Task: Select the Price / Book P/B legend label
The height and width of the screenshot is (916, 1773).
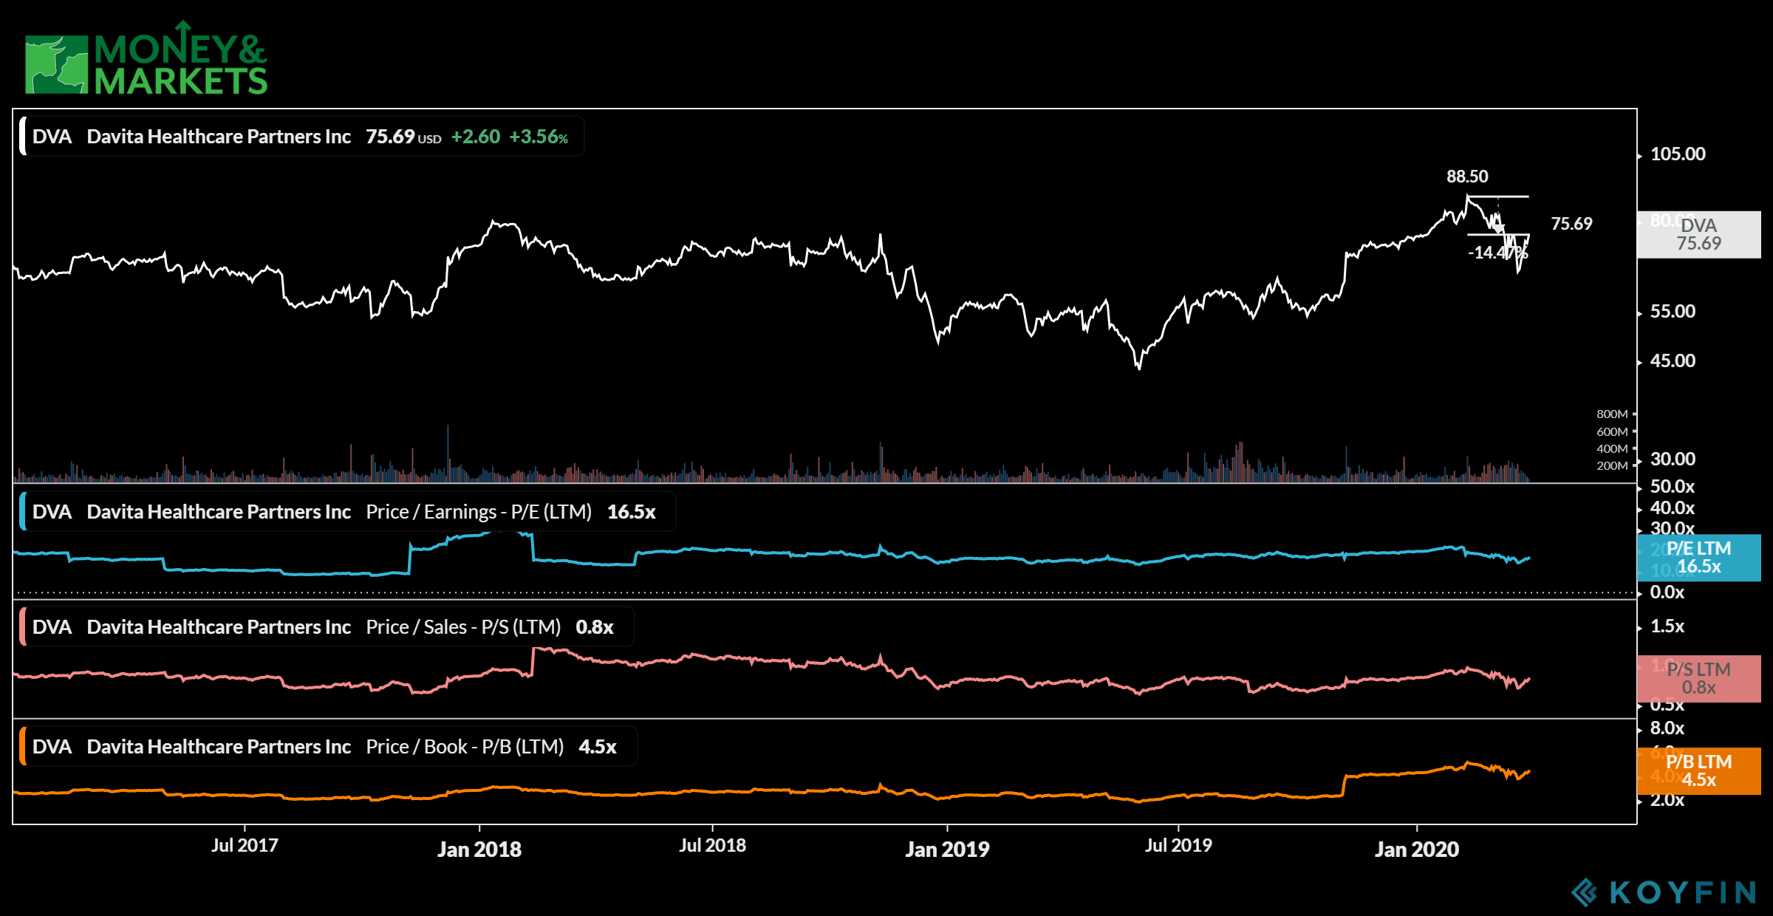Action: pos(328,747)
